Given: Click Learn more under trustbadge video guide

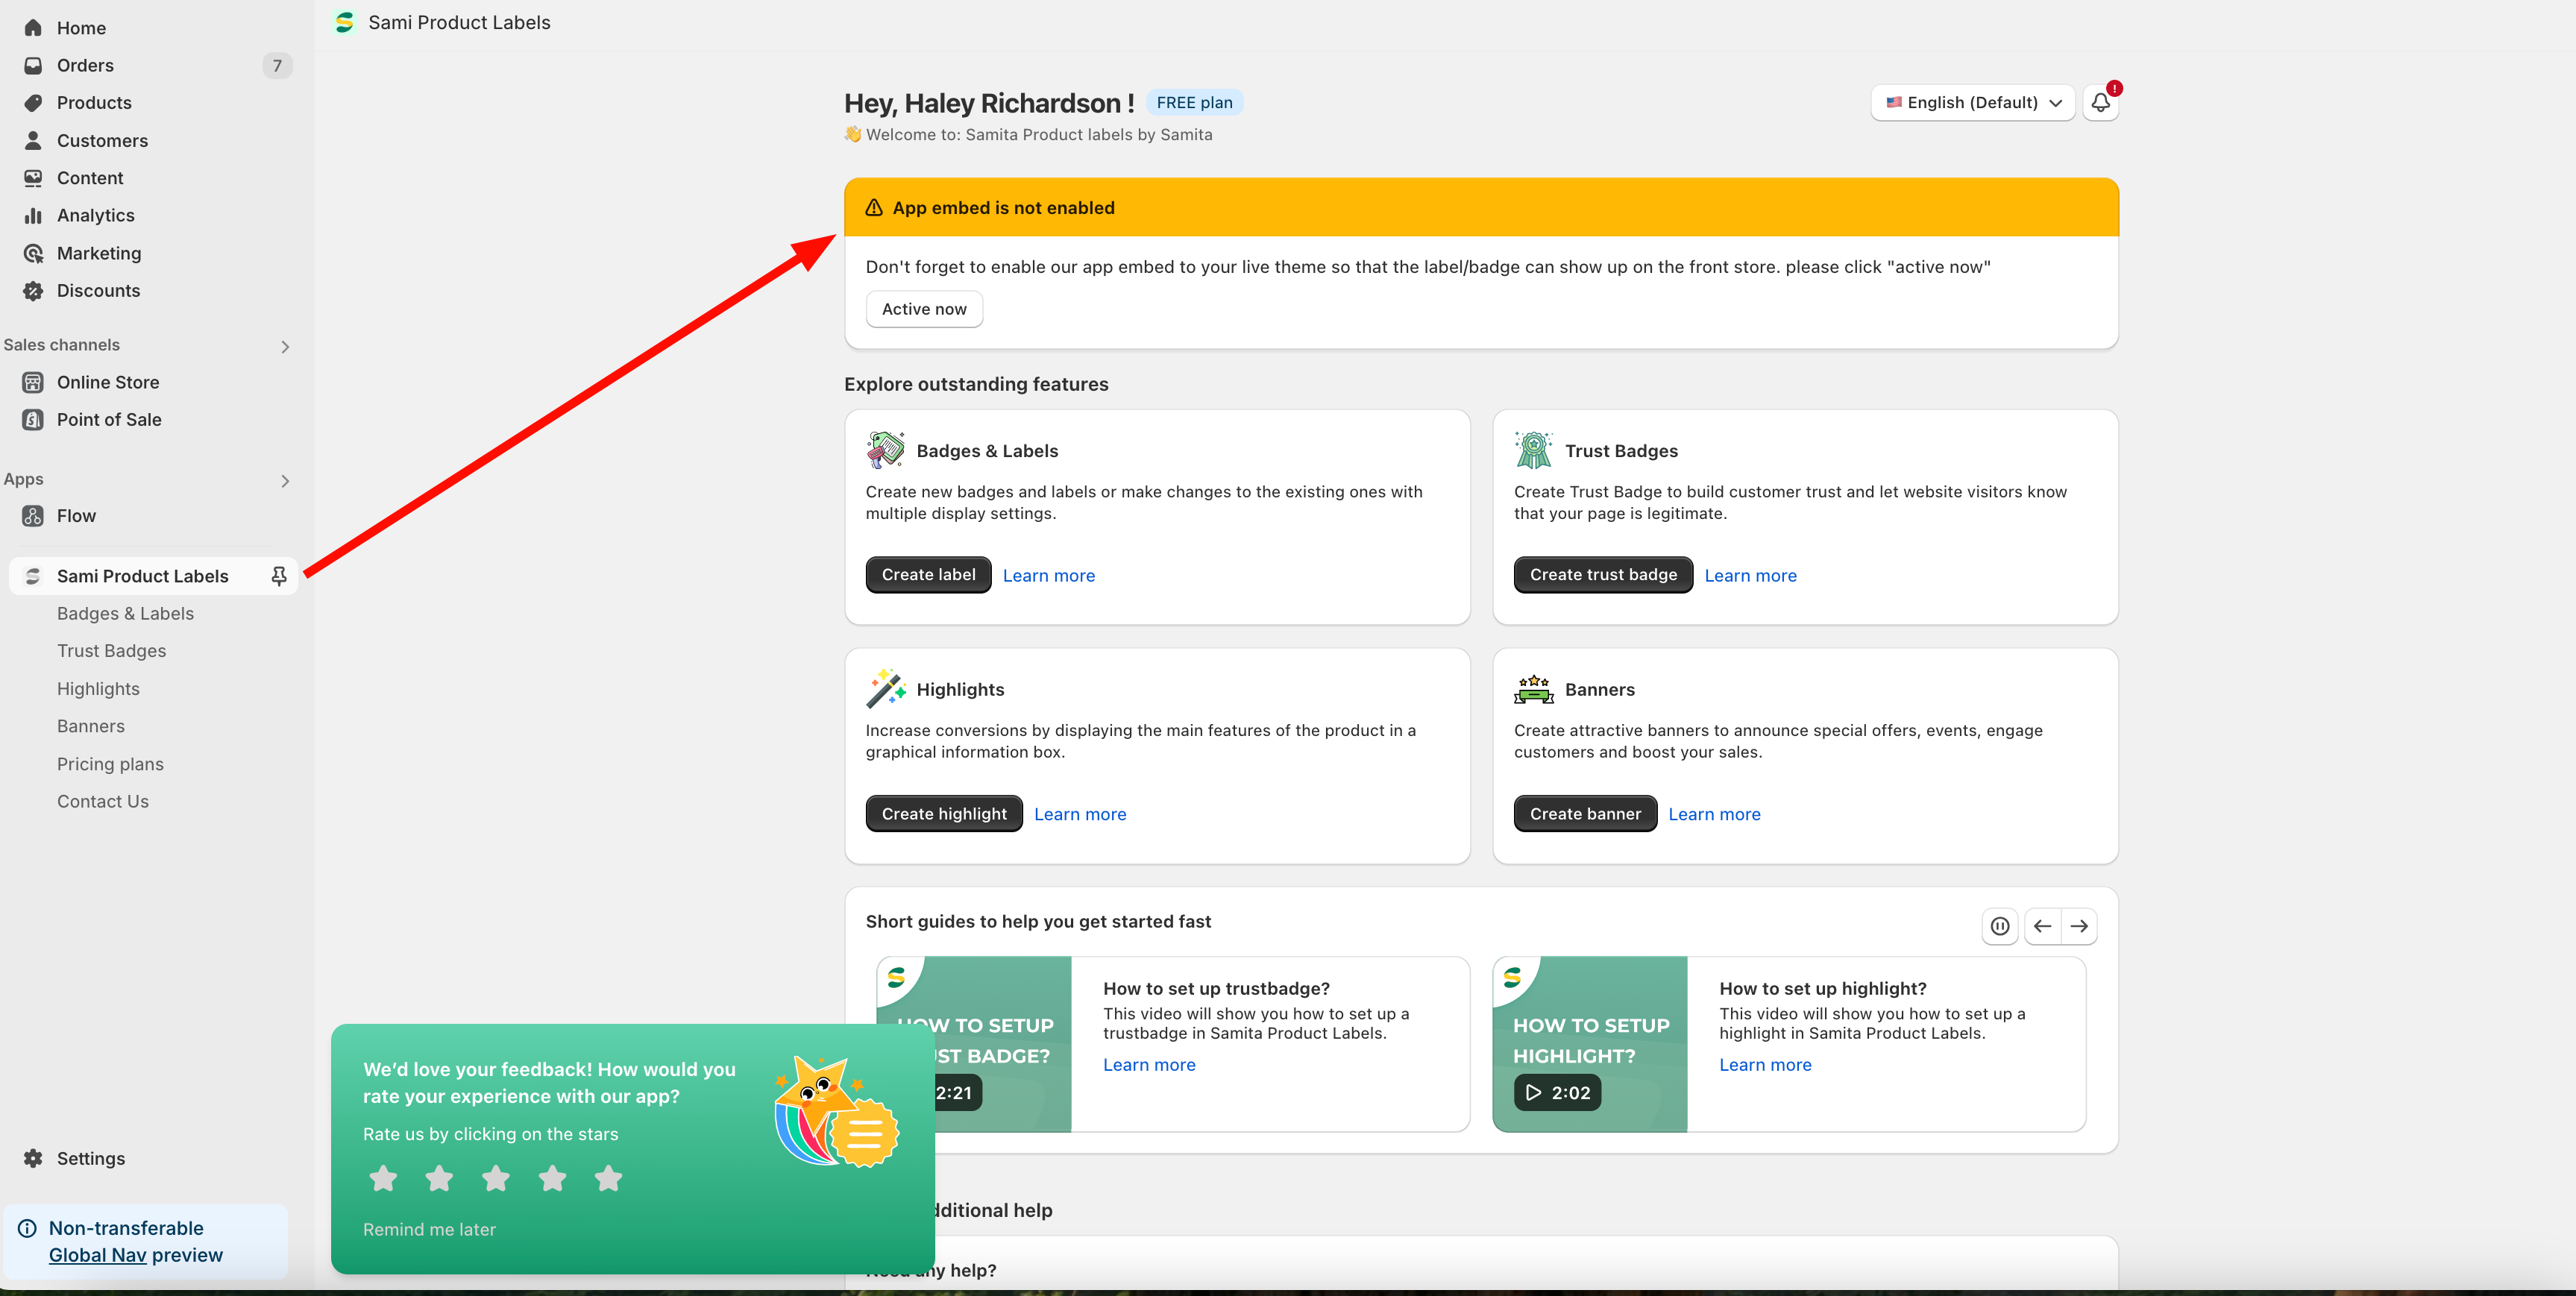Looking at the screenshot, I should point(1149,1065).
